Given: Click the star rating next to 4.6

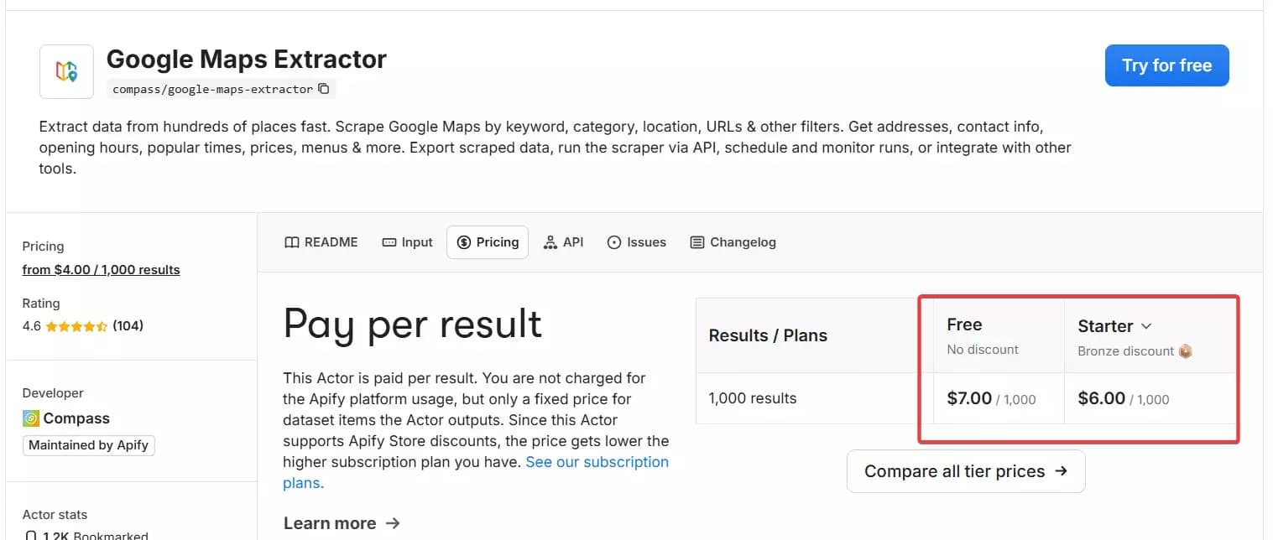Looking at the screenshot, I should pyautogui.click(x=76, y=325).
